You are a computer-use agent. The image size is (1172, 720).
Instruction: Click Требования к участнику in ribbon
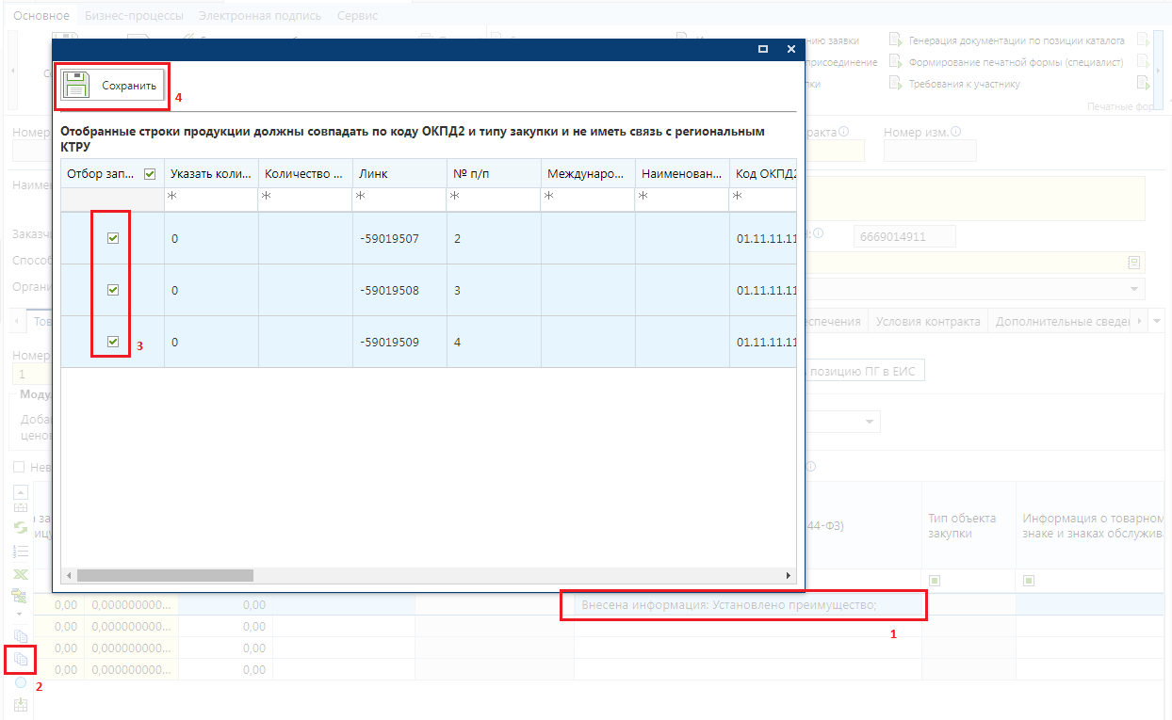(954, 84)
